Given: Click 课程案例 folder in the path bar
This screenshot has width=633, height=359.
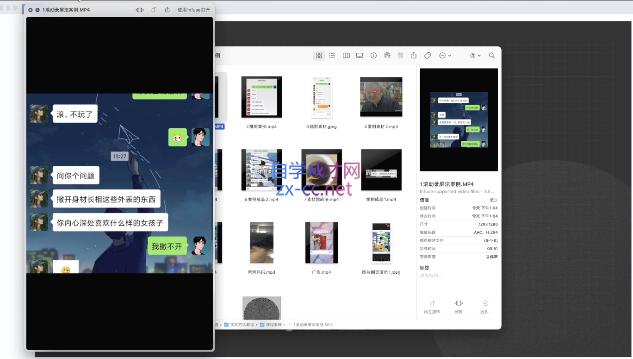Looking at the screenshot, I should (x=271, y=325).
